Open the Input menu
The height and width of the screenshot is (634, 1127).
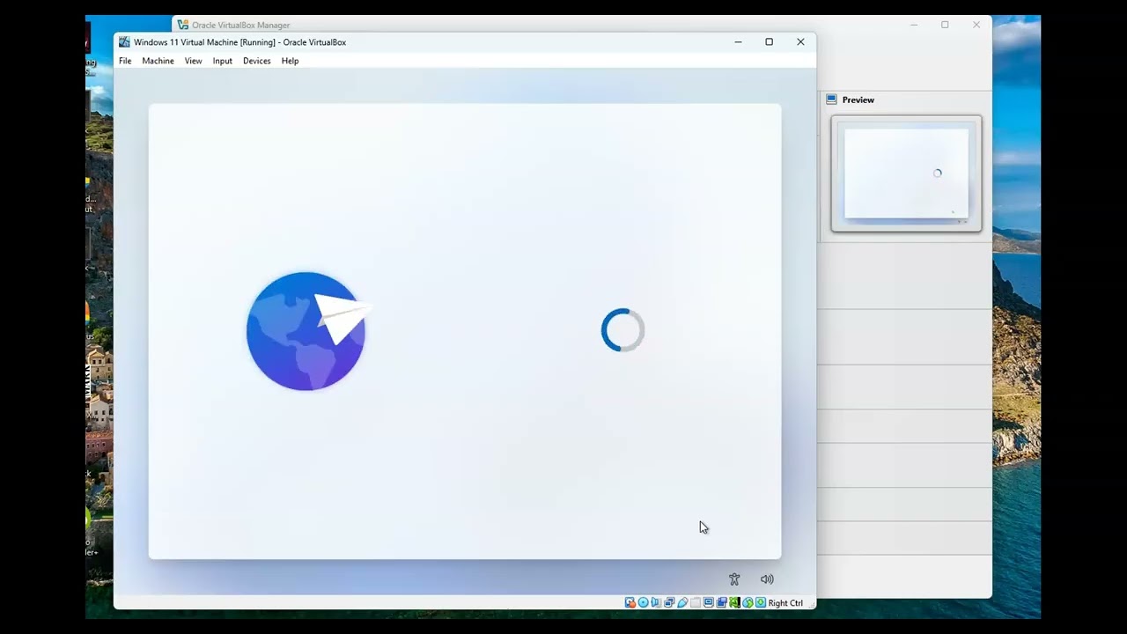tap(222, 61)
